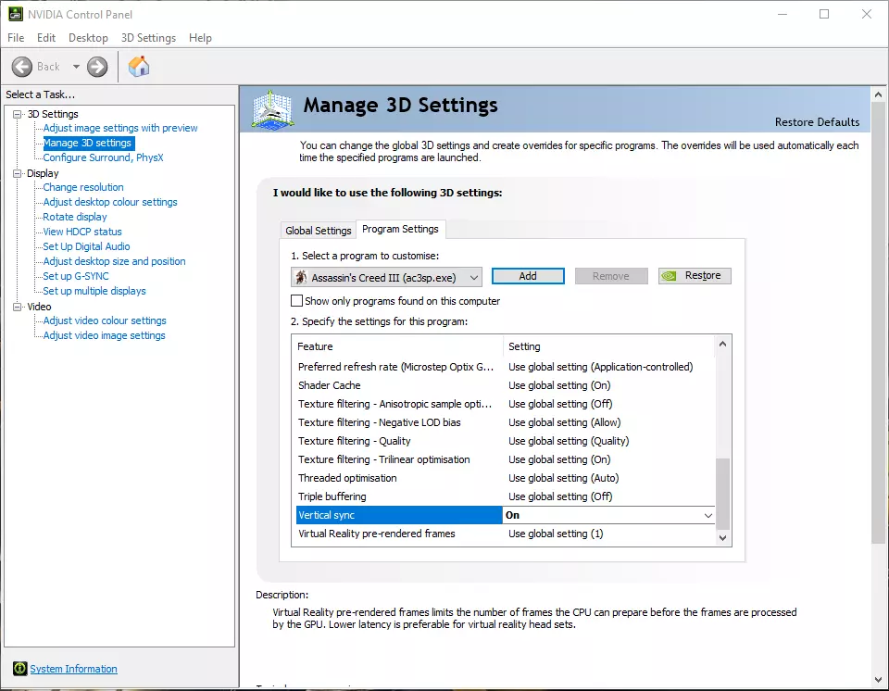Enable Show only programs found checkbox
The image size is (889, 691).
click(x=297, y=301)
